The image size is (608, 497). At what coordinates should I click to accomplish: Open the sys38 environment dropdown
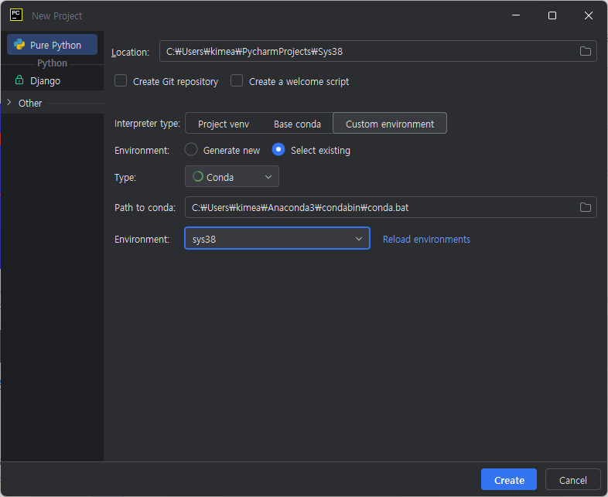(x=277, y=239)
